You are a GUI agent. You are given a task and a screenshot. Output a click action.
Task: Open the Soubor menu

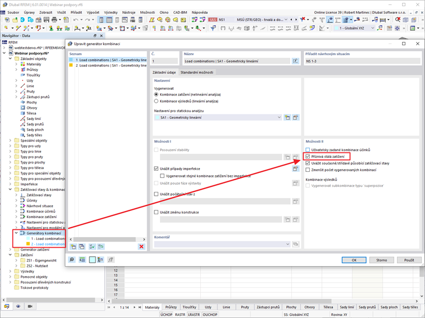tap(13, 12)
